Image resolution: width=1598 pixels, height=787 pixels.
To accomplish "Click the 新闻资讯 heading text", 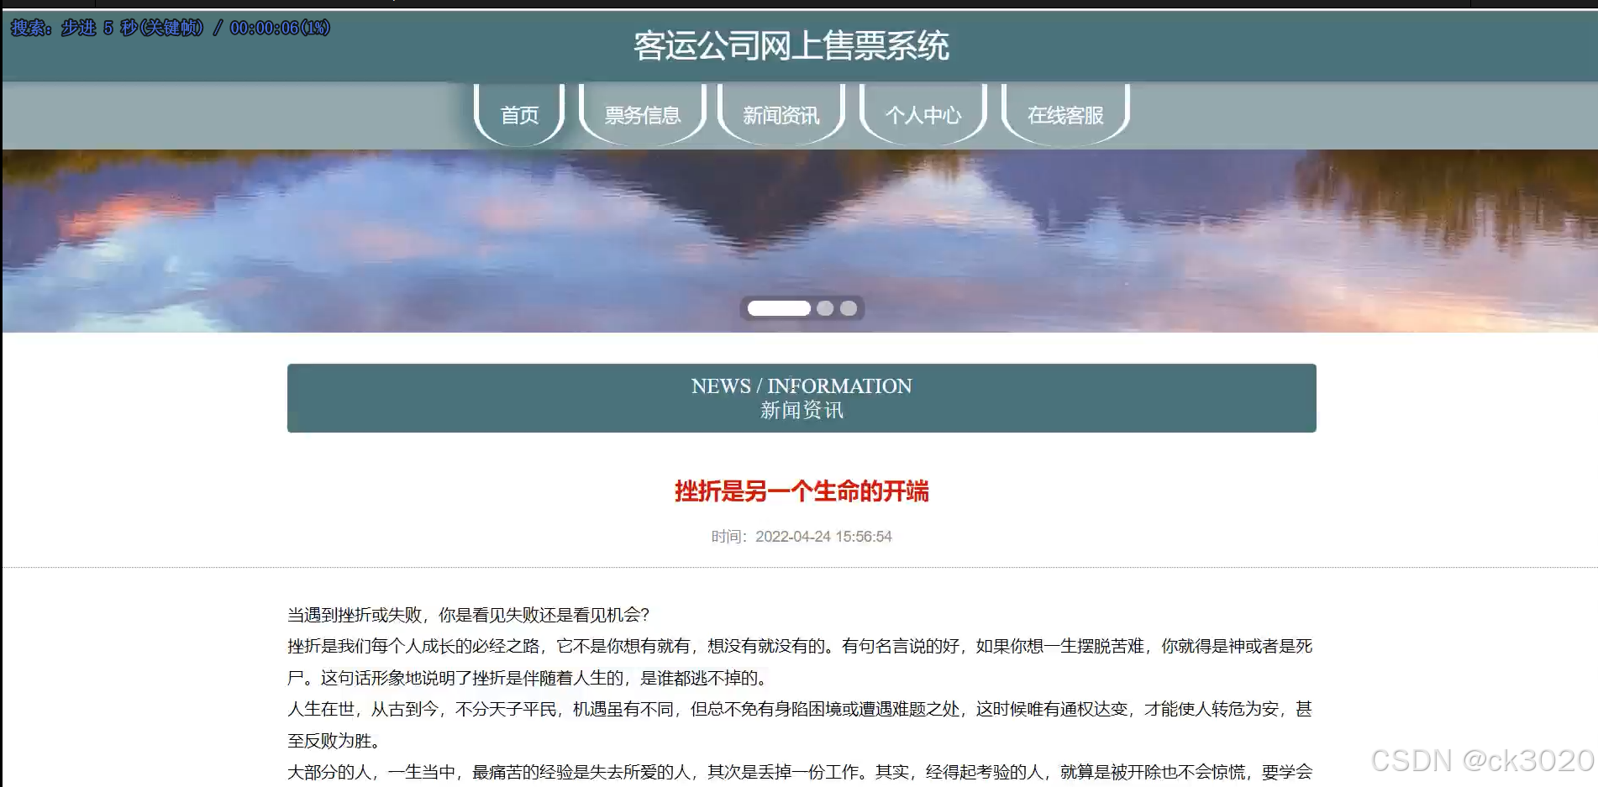I will [x=802, y=412].
